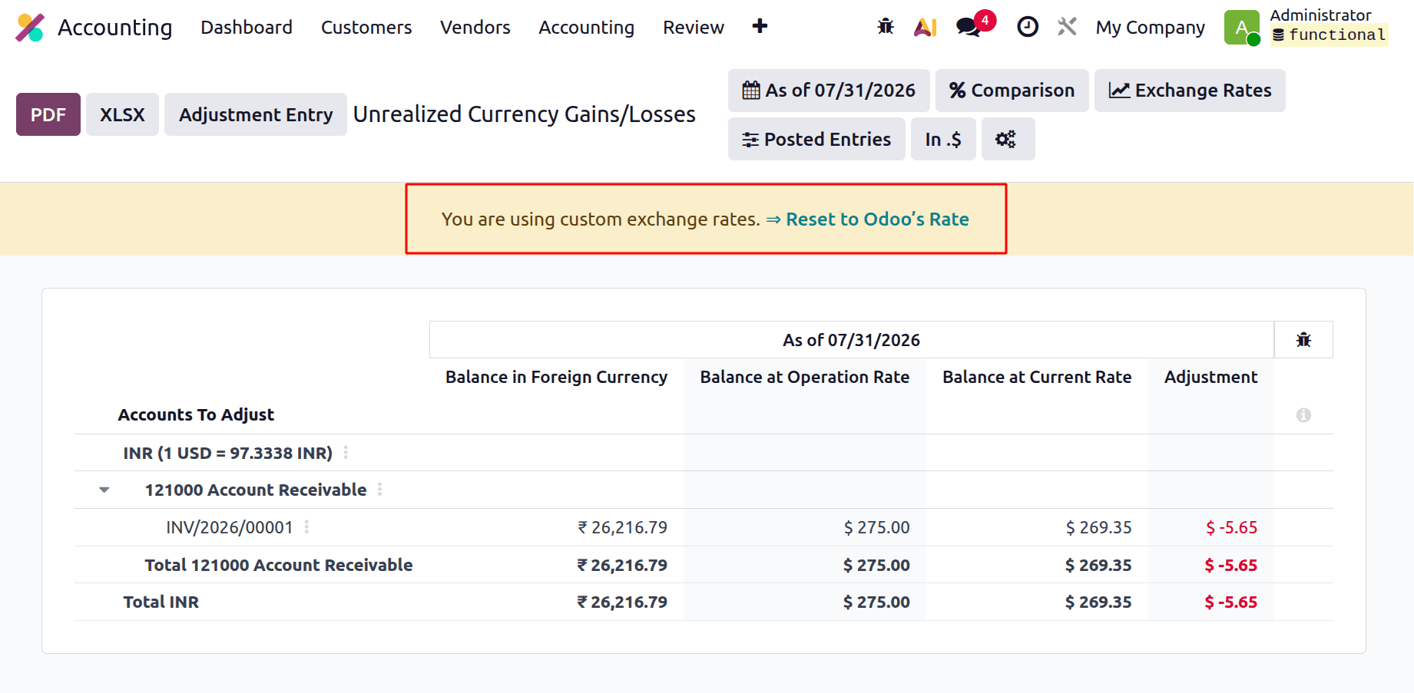Click the Balance at Operation Rate header
The width and height of the screenshot is (1414, 693).
[804, 377]
